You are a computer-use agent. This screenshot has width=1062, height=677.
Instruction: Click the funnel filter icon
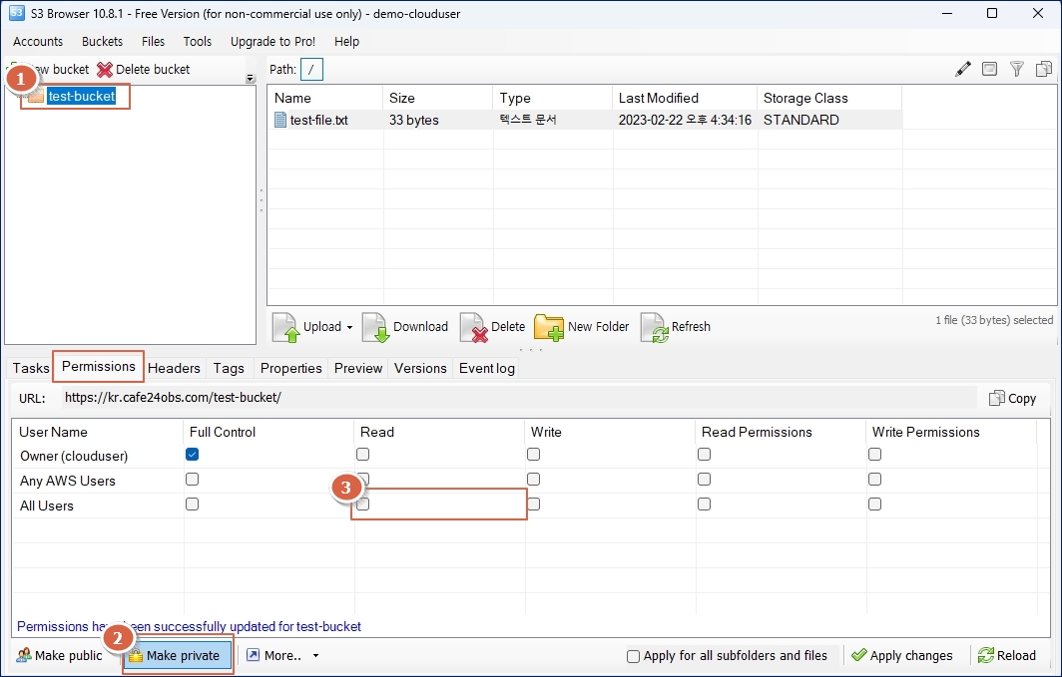coord(1016,69)
